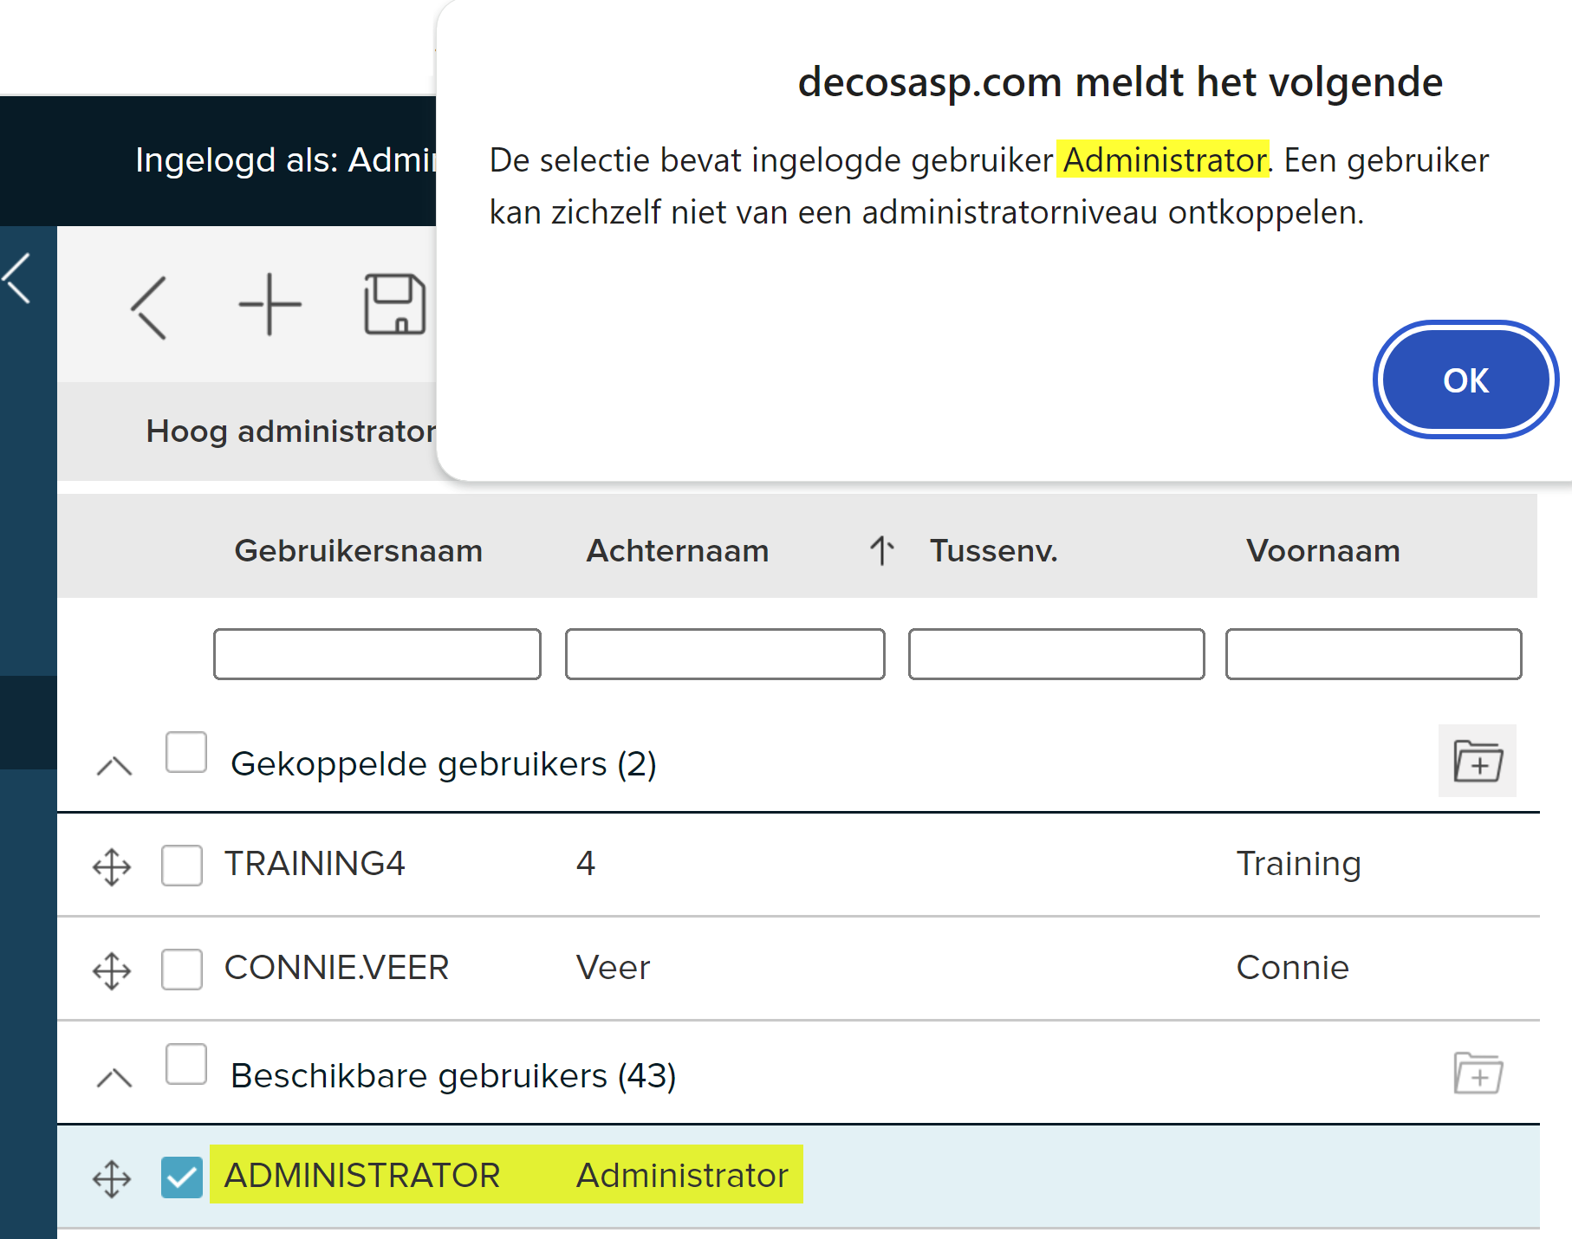
Task: Select all Beschikbare gebruikers checkbox
Action: [186, 1063]
